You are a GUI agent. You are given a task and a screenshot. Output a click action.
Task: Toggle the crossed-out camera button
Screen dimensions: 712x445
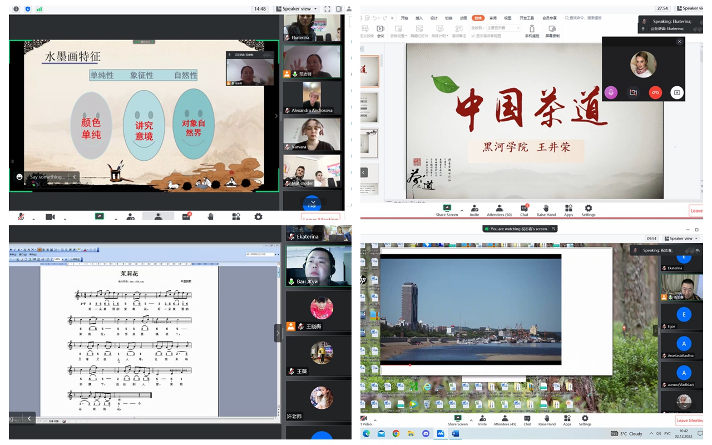pos(633,93)
